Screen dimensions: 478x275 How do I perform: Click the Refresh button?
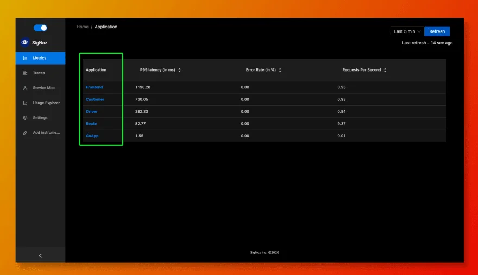(437, 31)
